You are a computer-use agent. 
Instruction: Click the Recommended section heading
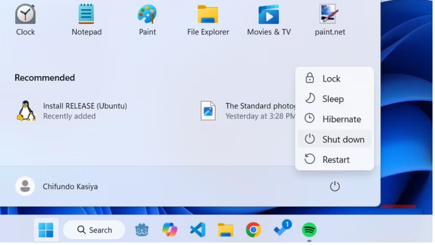click(45, 78)
